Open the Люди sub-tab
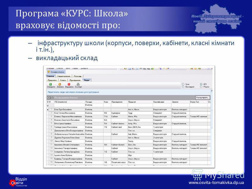The width and height of the screenshot is (252, 189). (87, 80)
